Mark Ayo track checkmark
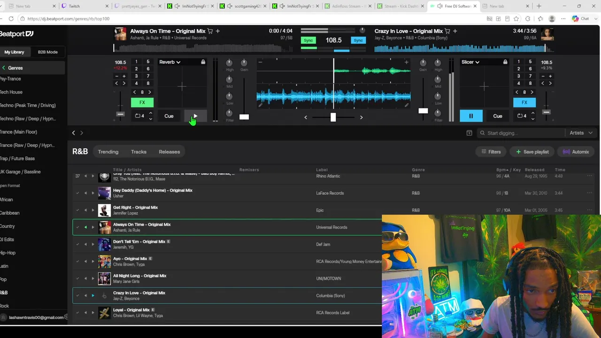Screen dimensions: 601x338 point(77,261)
